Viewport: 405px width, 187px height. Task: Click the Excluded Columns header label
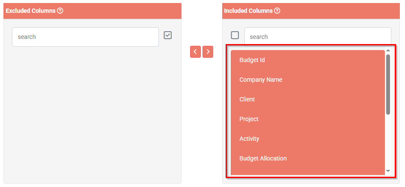click(30, 11)
